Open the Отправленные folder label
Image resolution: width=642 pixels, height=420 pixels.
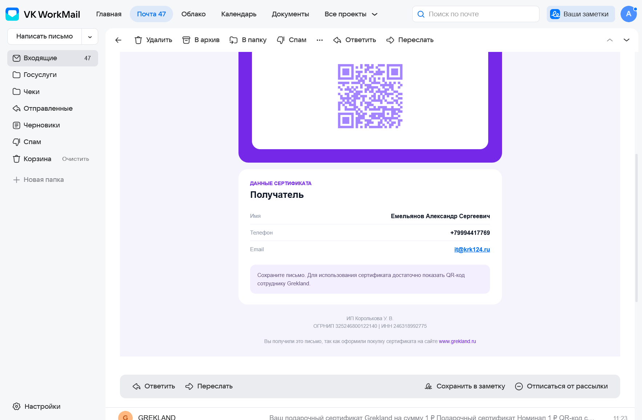click(x=48, y=109)
